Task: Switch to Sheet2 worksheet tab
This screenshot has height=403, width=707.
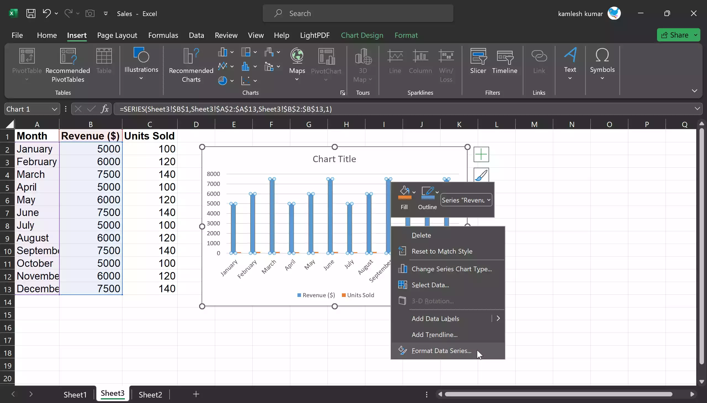Action: pos(150,394)
